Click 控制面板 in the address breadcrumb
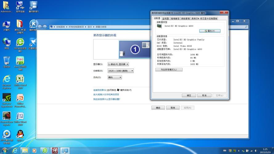 (60, 27)
